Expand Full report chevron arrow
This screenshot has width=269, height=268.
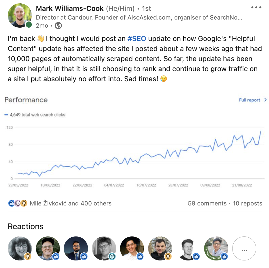(265, 100)
